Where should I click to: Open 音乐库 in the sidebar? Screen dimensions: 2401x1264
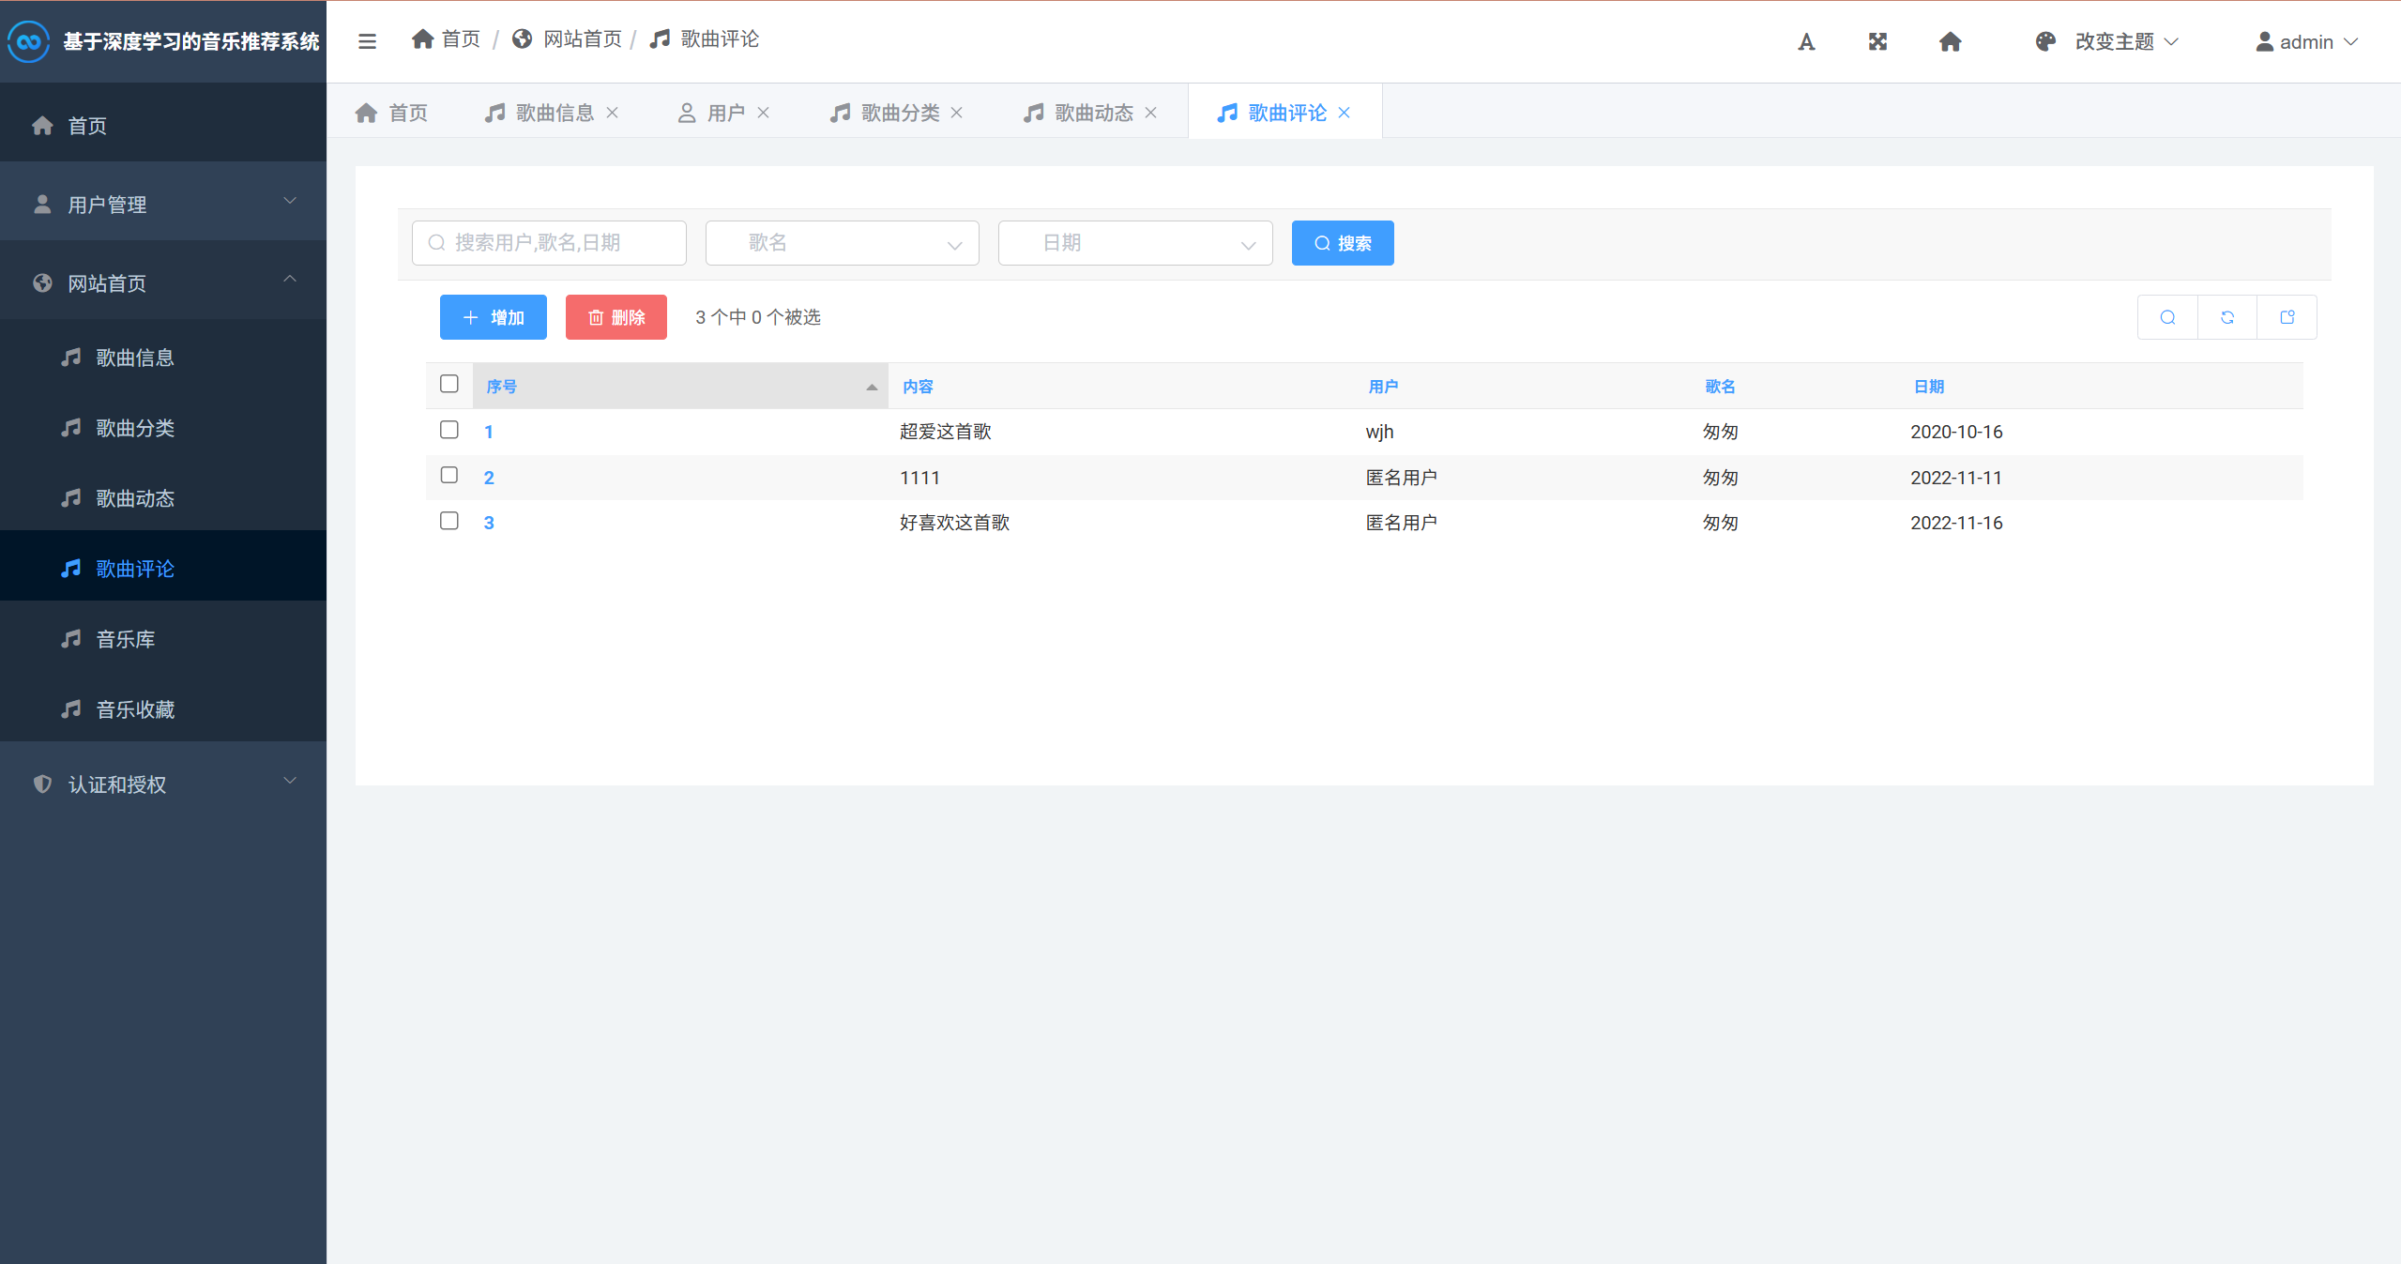click(x=126, y=639)
